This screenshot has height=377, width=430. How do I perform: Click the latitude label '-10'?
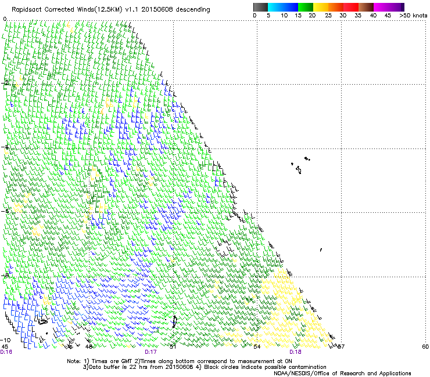pyautogui.click(x=5, y=340)
